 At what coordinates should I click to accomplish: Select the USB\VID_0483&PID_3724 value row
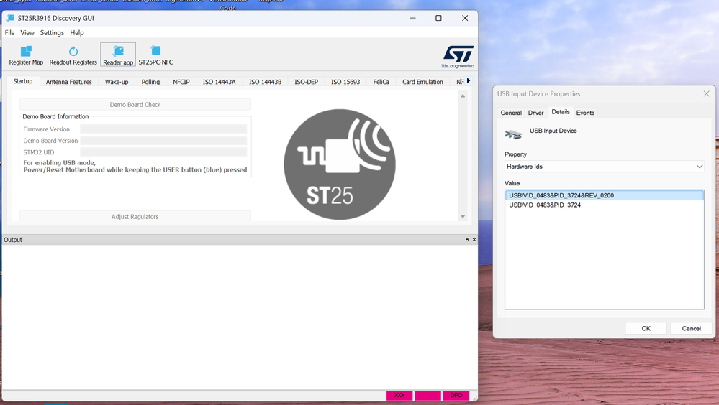pyautogui.click(x=605, y=205)
